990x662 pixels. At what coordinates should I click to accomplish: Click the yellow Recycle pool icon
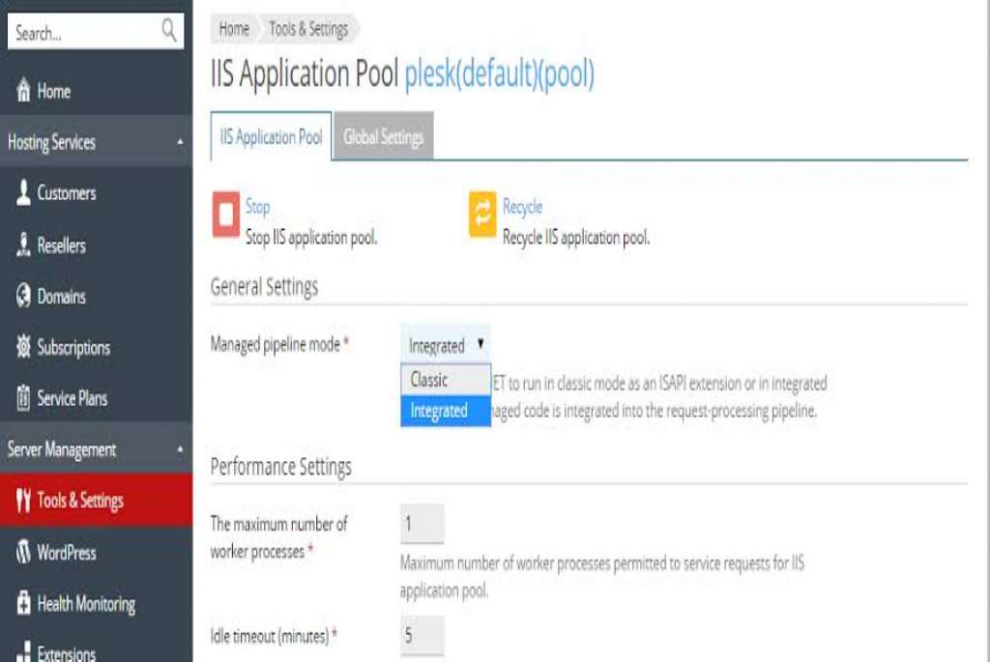(x=482, y=214)
